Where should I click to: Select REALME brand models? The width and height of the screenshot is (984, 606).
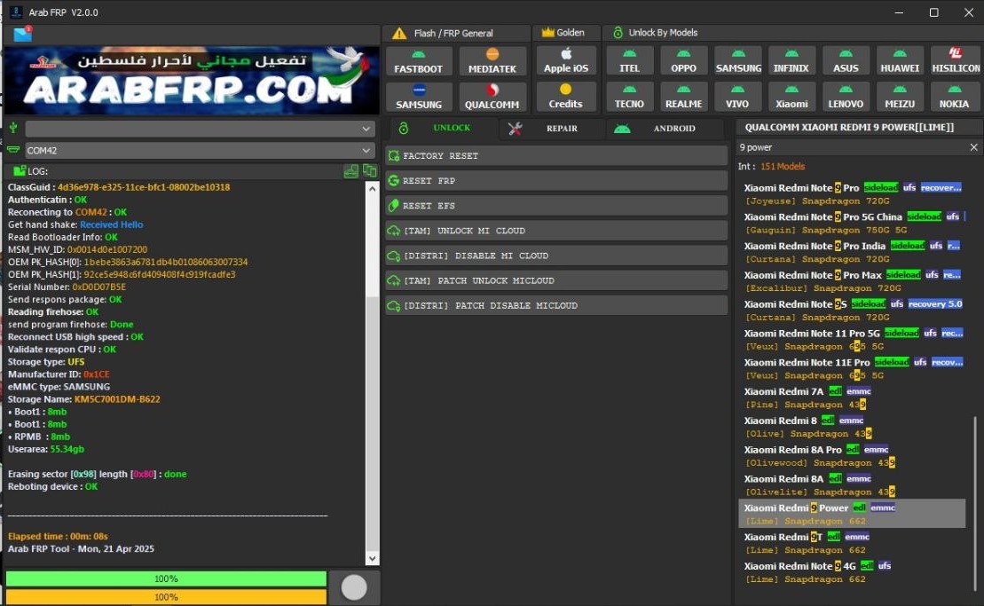683,97
